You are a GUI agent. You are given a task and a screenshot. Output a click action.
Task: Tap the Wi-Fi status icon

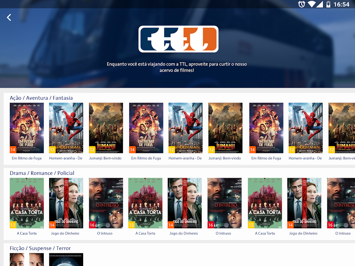click(x=311, y=4)
